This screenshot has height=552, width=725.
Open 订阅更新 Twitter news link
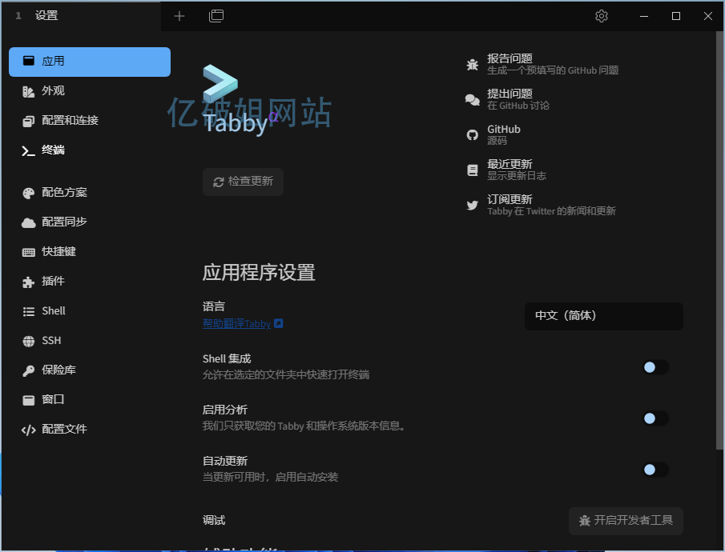tap(551, 205)
